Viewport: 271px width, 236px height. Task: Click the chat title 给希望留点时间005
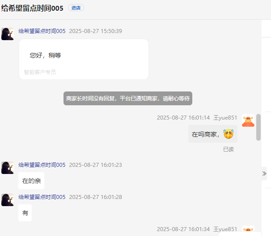[32, 8]
